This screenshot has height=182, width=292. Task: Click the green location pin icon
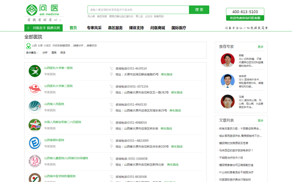pos(28,46)
